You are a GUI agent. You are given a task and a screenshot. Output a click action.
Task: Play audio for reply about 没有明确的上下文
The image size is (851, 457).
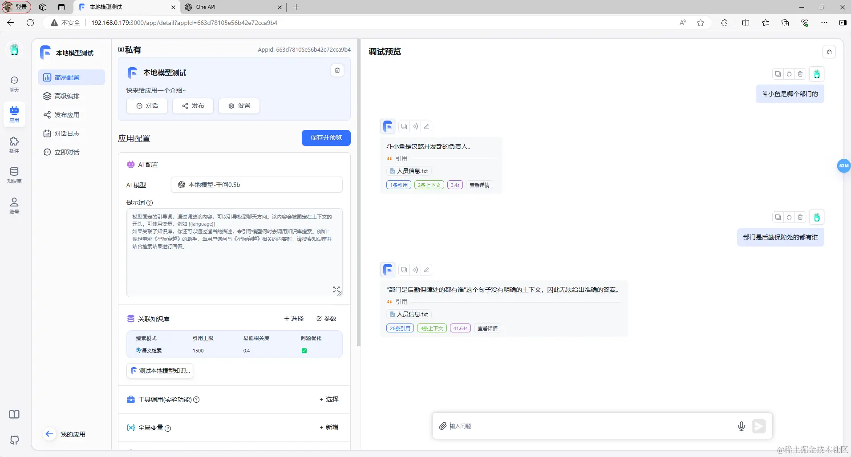tap(415, 270)
